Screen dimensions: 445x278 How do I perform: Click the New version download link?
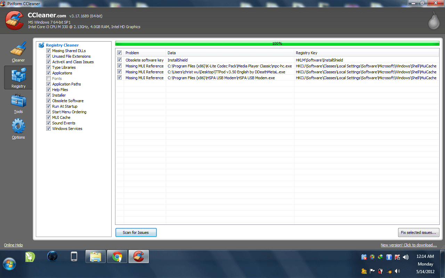(409, 245)
